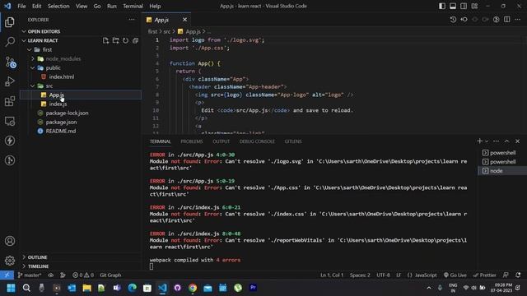The height and width of the screenshot is (296, 527).
Task: Open the Thunder Client lightning icon
Action: point(10,141)
